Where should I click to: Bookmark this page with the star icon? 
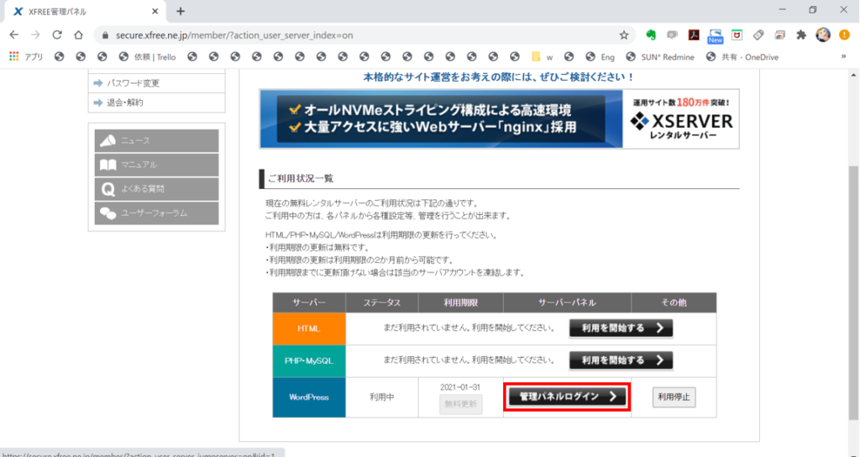click(x=624, y=35)
